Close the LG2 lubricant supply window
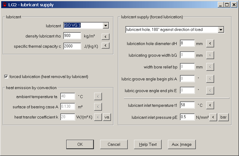 [x=234, y=5]
